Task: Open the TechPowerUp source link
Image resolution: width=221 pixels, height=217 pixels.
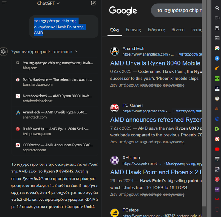Action: click(55, 131)
